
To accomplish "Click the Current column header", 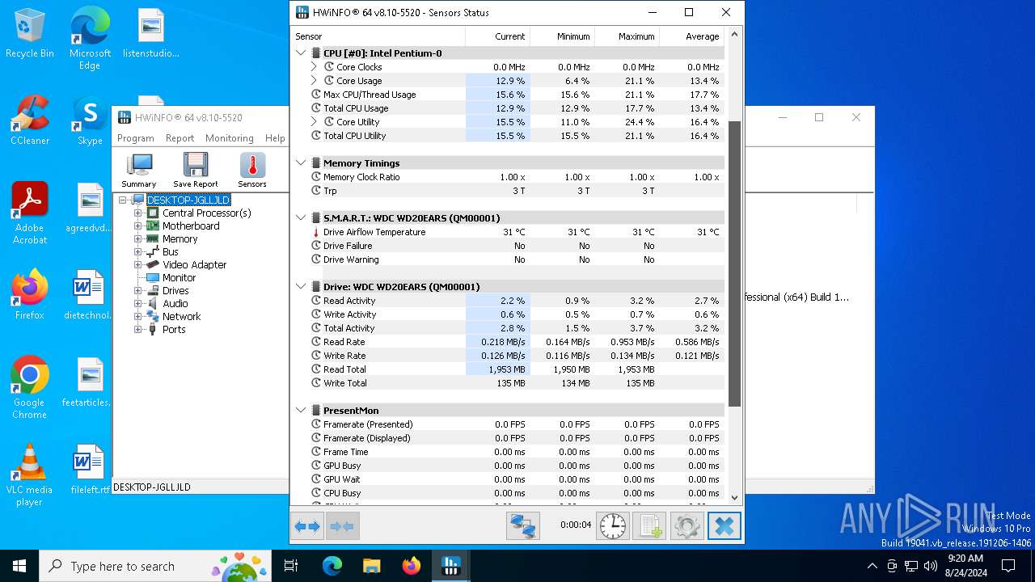I will pos(497,36).
